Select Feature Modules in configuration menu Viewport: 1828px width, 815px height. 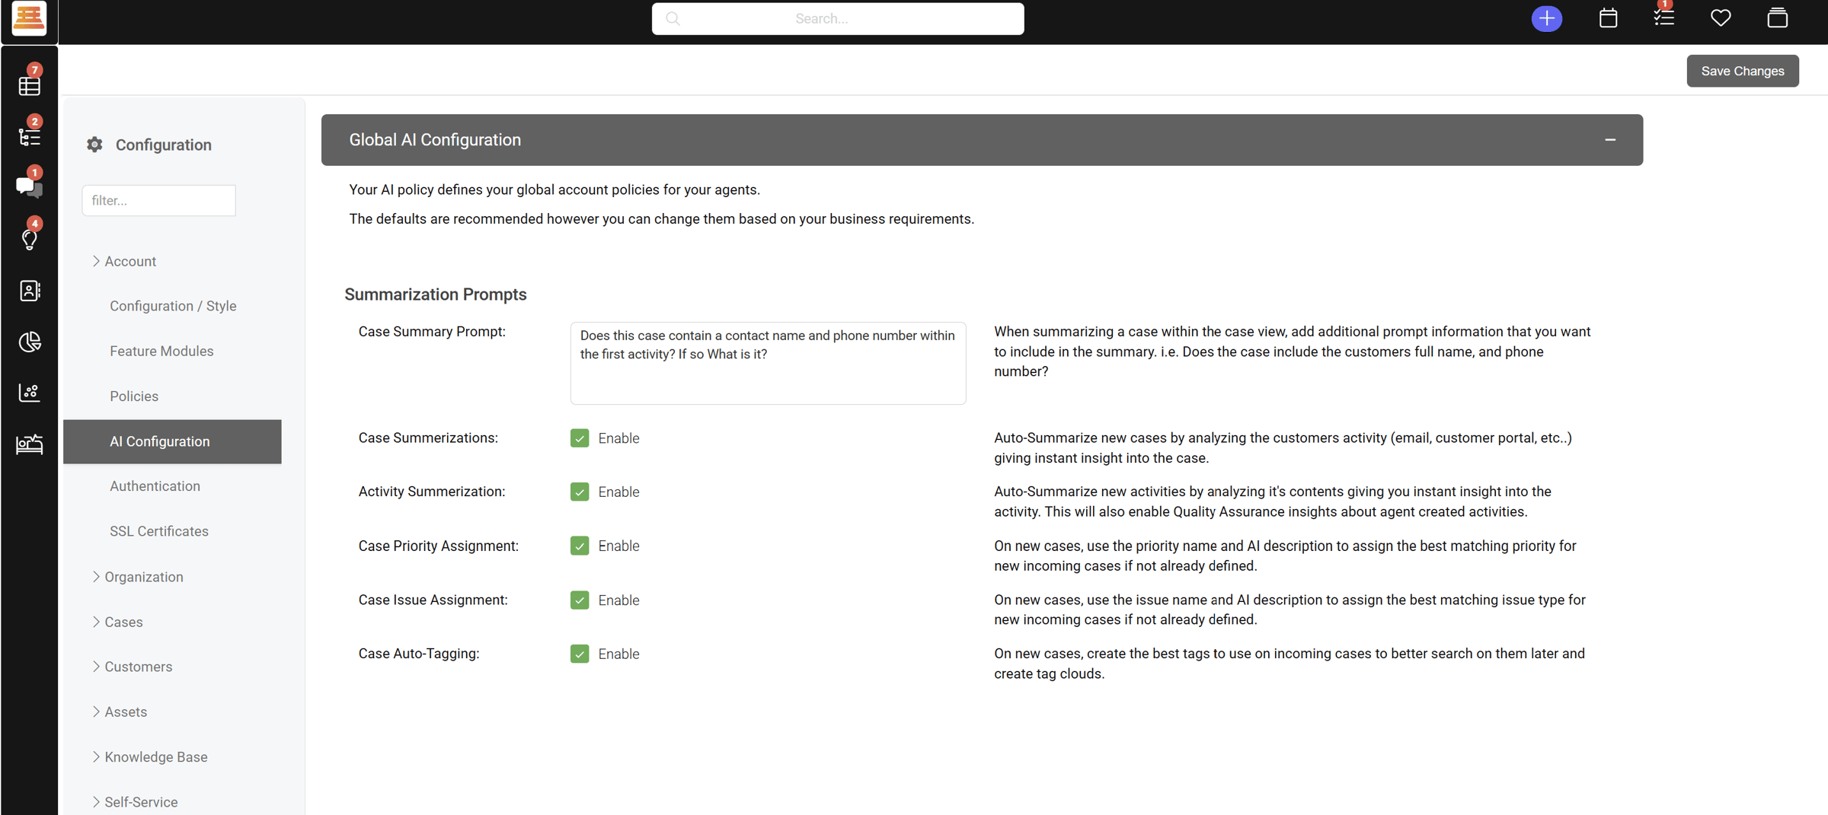(x=161, y=351)
